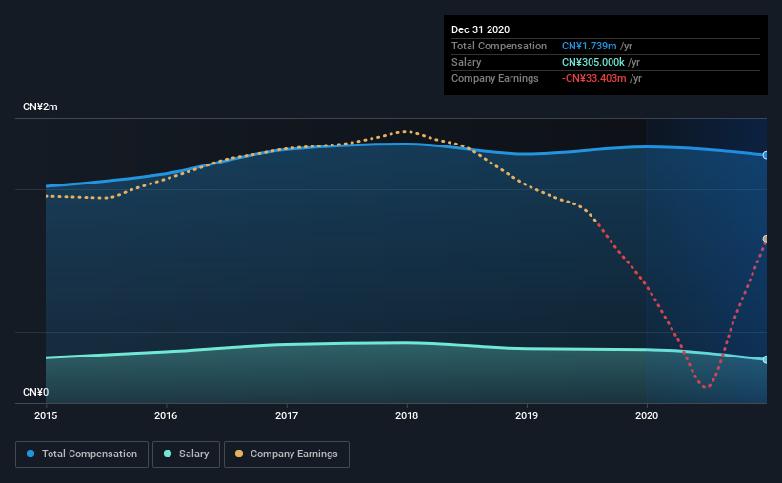
Task: Click the tooltip's Total Compensation row label
Action: [499, 46]
